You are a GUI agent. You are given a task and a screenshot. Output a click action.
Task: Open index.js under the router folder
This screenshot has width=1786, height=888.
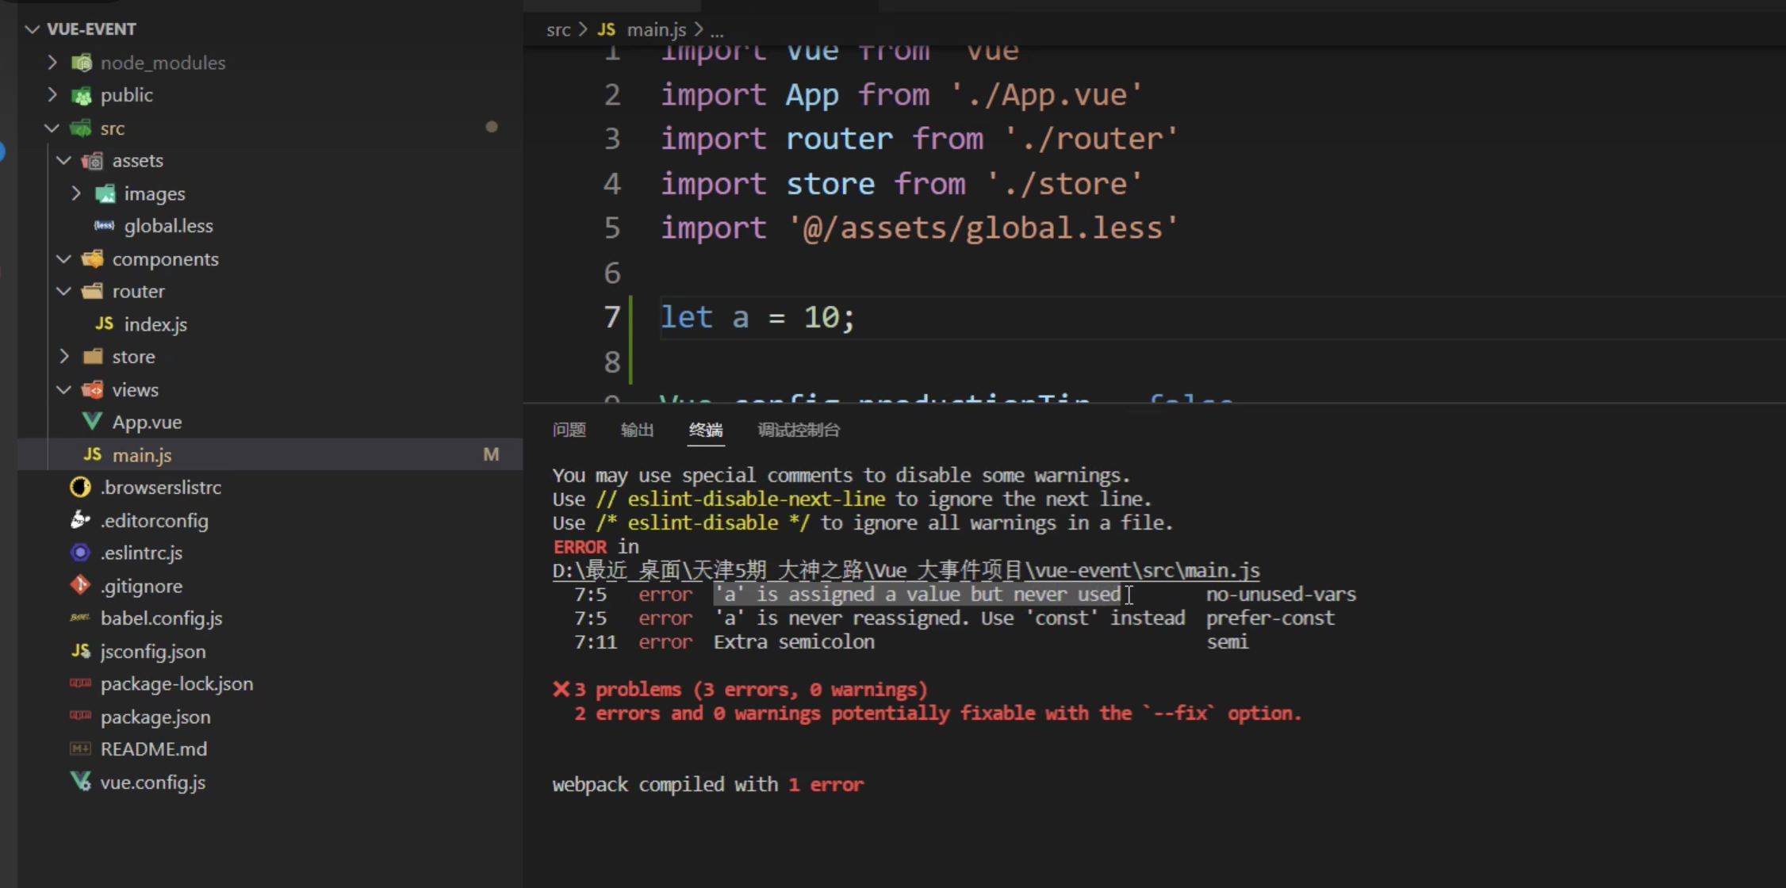(x=155, y=324)
